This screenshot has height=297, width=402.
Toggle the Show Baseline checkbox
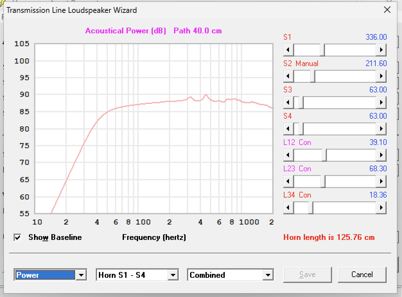[18, 237]
